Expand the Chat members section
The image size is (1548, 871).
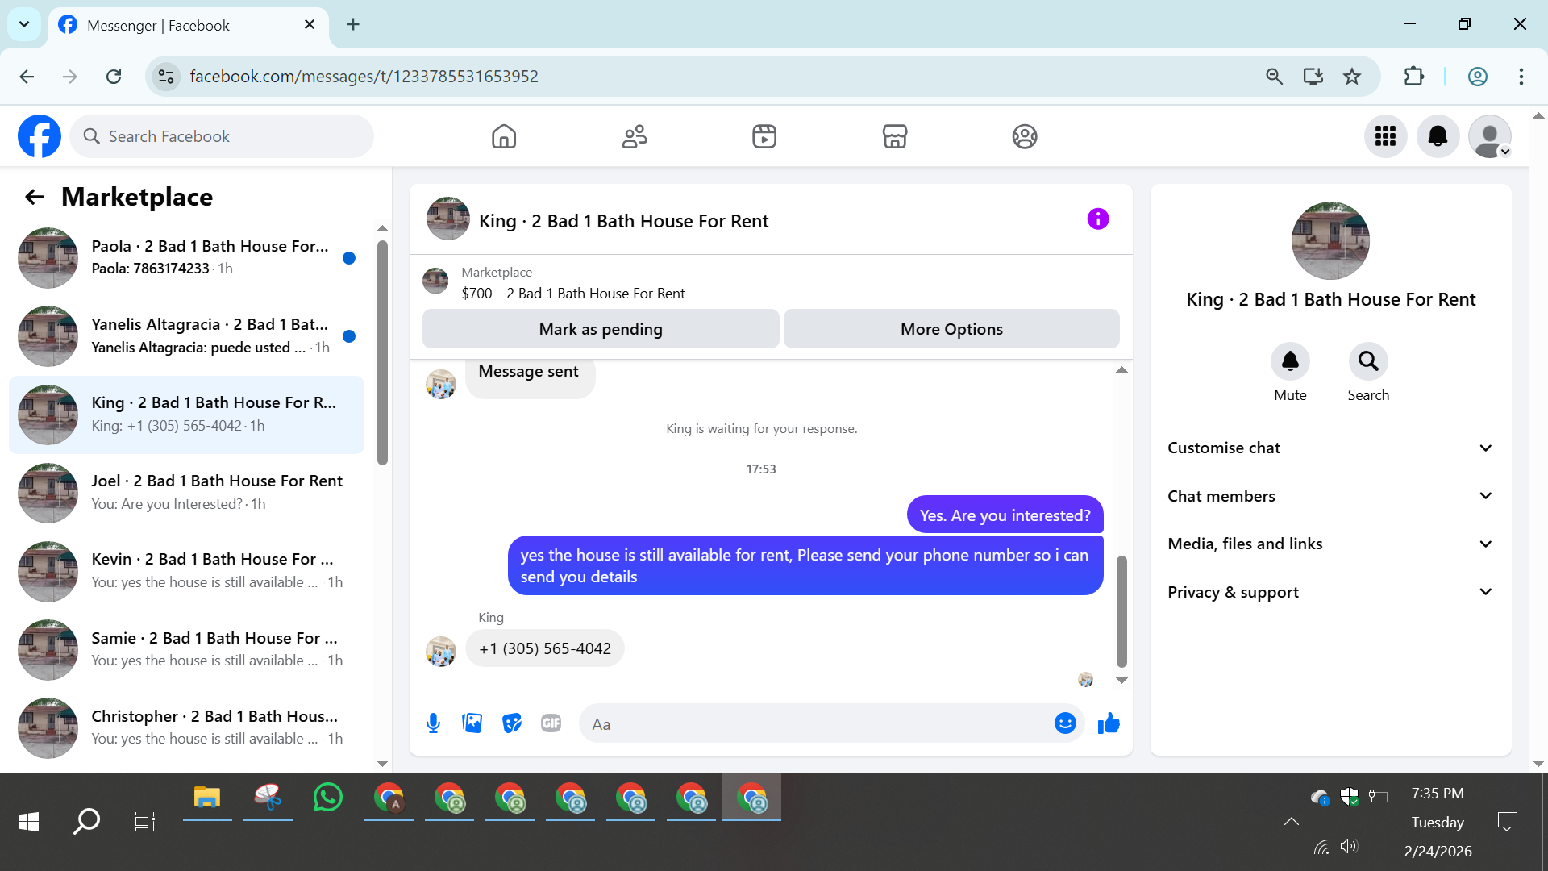pos(1330,496)
